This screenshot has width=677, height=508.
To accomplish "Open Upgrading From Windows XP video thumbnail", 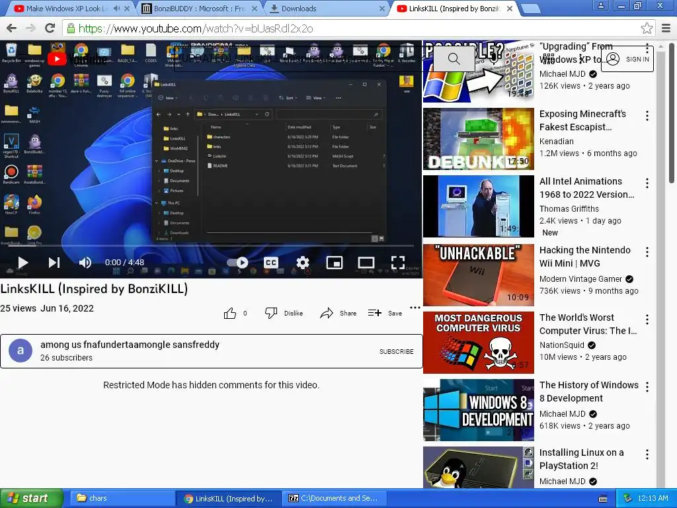I will click(479, 71).
